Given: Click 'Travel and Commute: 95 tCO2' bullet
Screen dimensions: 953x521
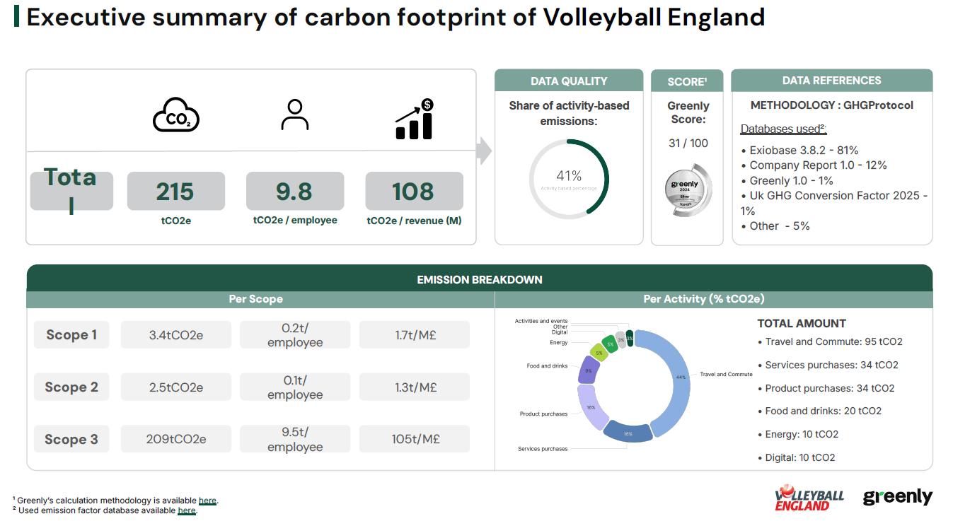Looking at the screenshot, I should (x=830, y=341).
